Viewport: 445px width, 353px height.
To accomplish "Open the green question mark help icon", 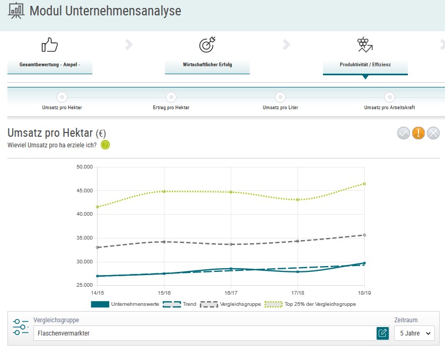I will coord(105,145).
